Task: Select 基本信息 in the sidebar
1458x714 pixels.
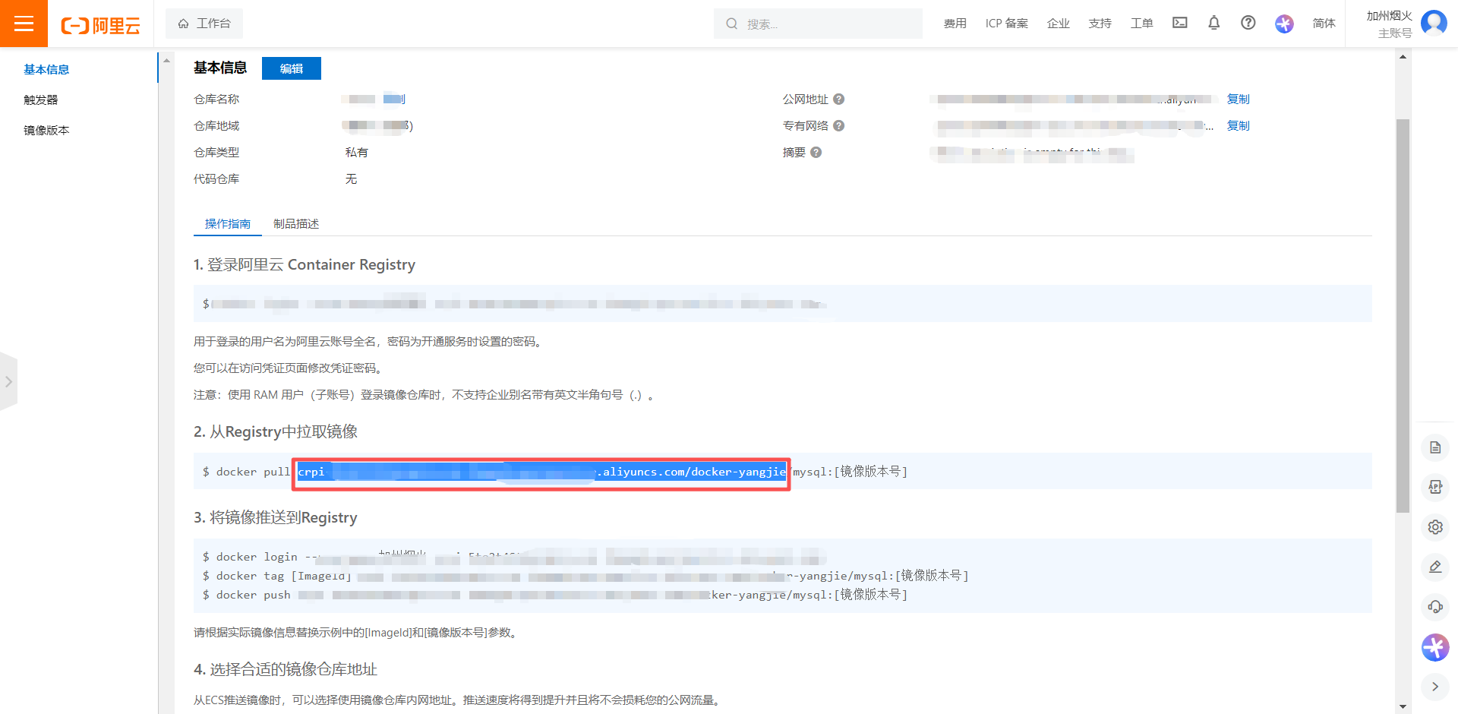Action: tap(46, 69)
